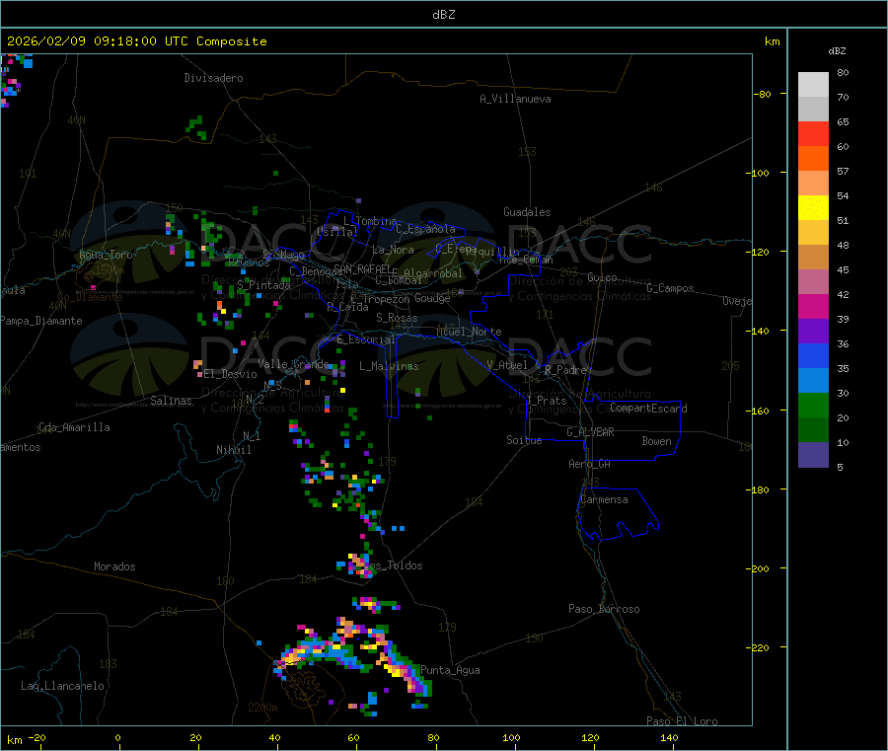
Task: Select the Guadales place label
Action: point(527,212)
